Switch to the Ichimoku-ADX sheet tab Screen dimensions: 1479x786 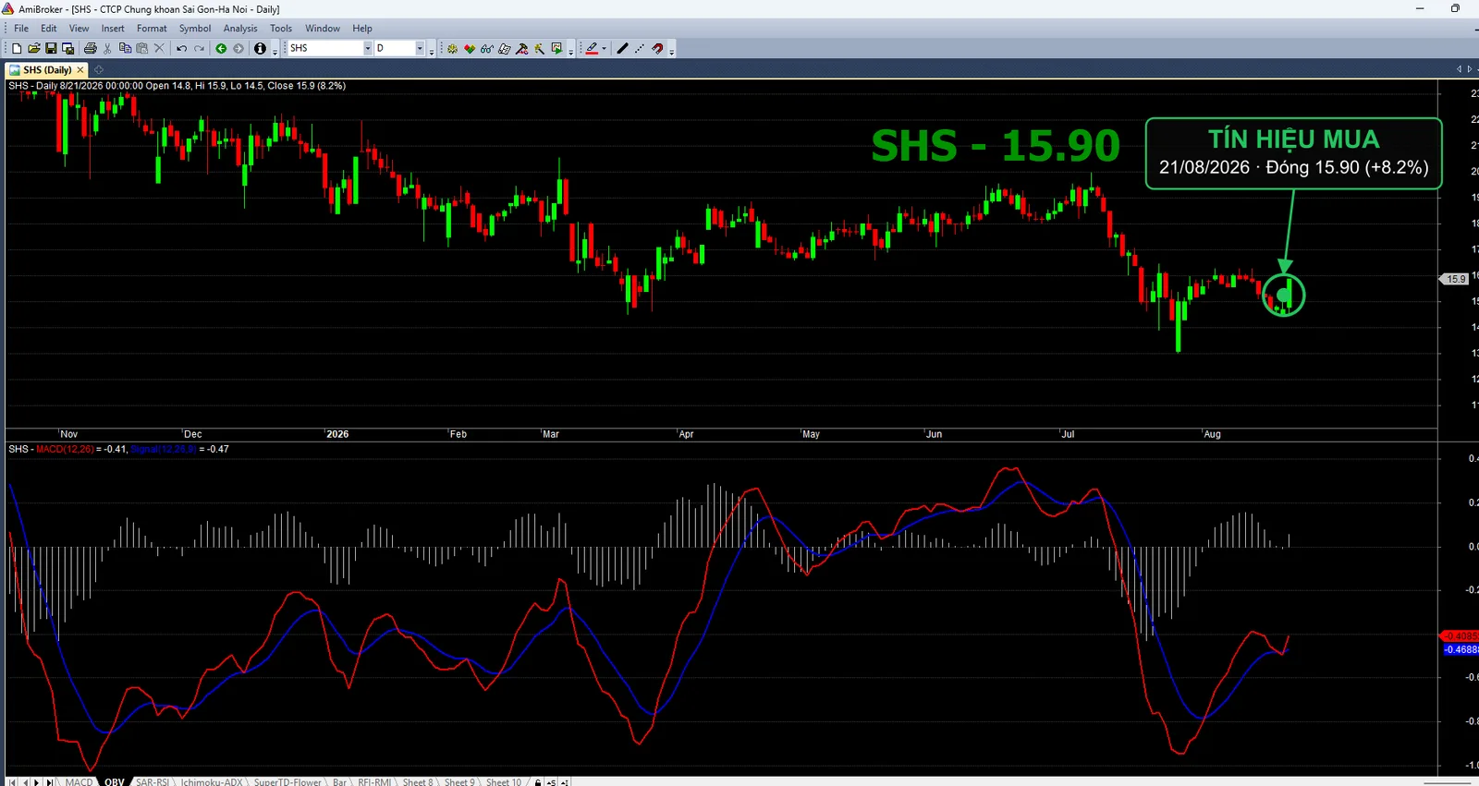click(212, 781)
